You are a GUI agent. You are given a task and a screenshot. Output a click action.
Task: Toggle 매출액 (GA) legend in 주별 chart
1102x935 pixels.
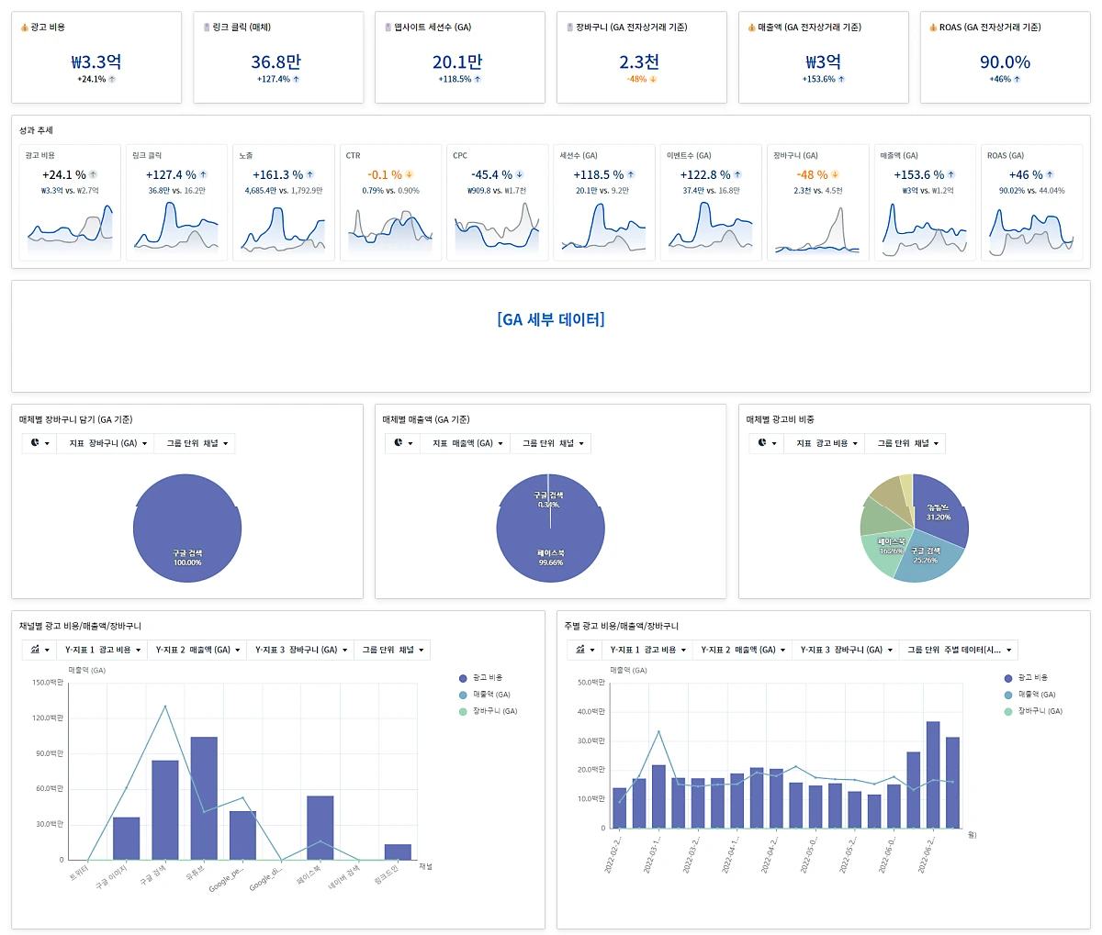[1029, 695]
